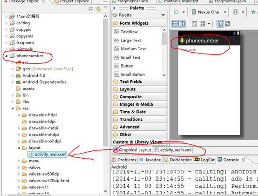Expand Android 4.3 library

(x=13, y=75)
